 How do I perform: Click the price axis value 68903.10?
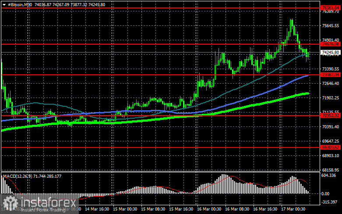(331, 156)
